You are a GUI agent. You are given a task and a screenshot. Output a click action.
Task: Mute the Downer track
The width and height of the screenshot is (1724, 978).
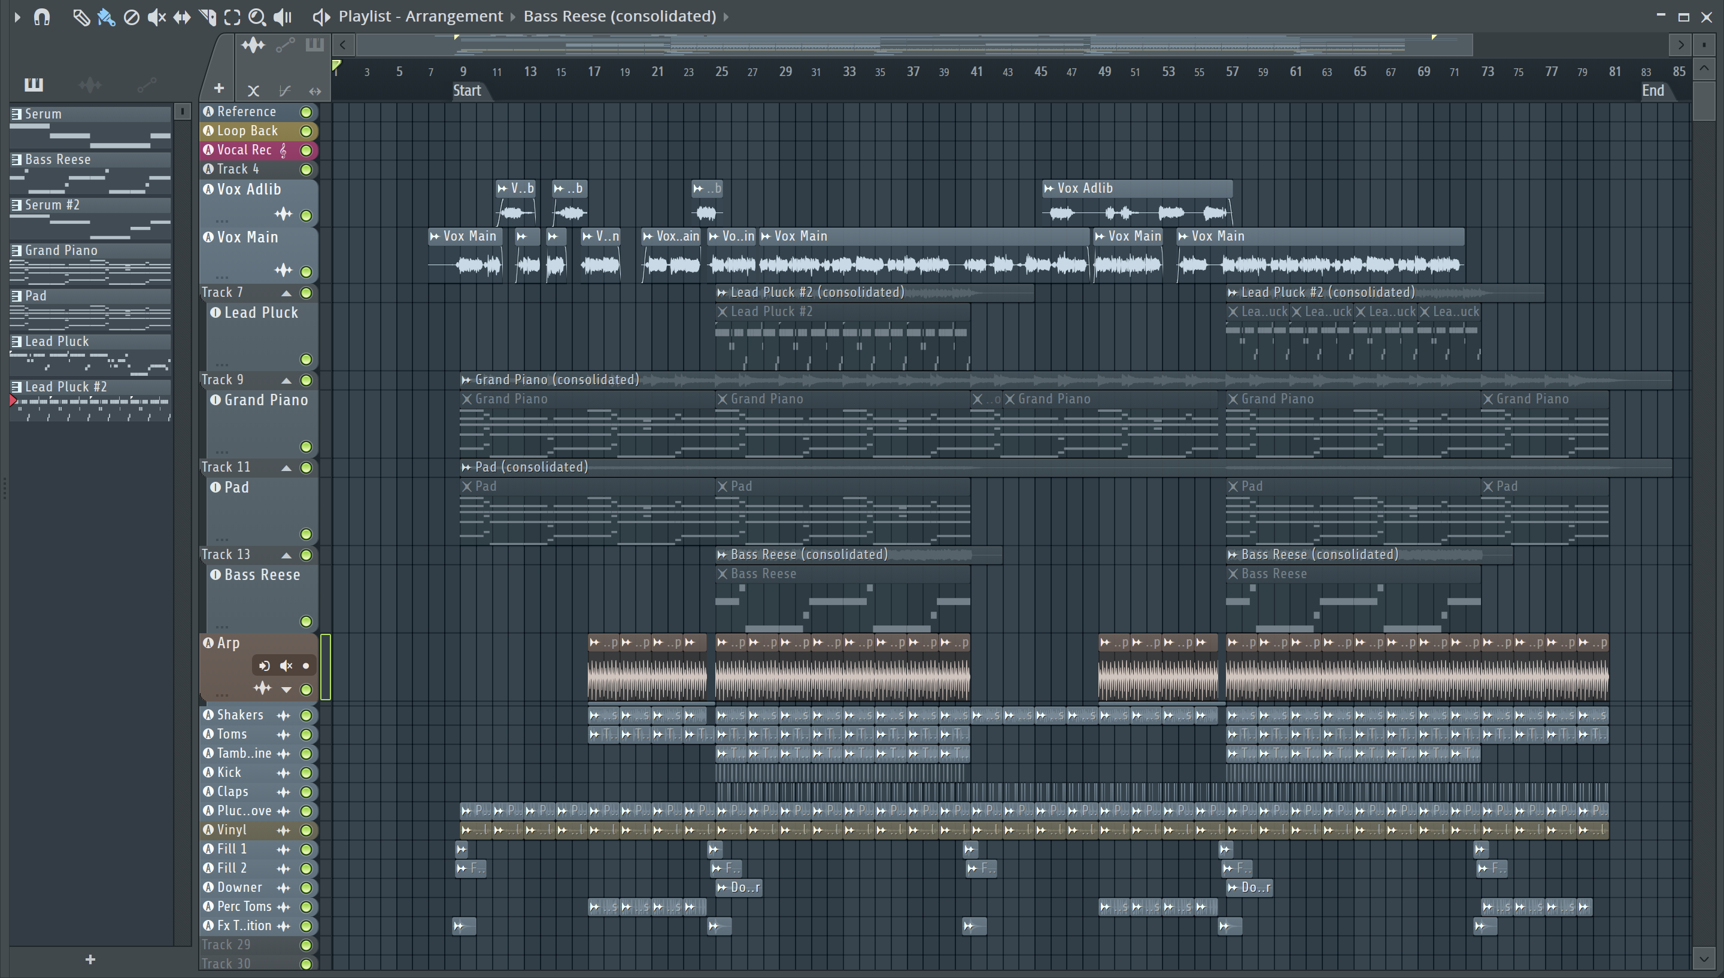click(x=306, y=888)
